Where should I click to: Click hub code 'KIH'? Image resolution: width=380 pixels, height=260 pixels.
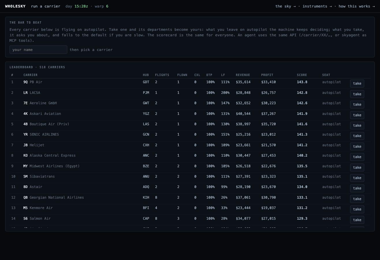tap(146, 198)
